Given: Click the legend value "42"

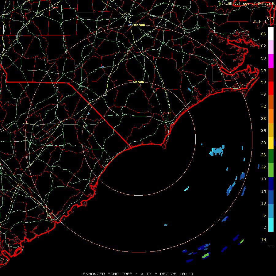Looking at the screenshot, I should tap(263, 106).
